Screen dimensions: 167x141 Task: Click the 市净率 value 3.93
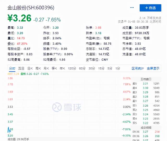138,44
